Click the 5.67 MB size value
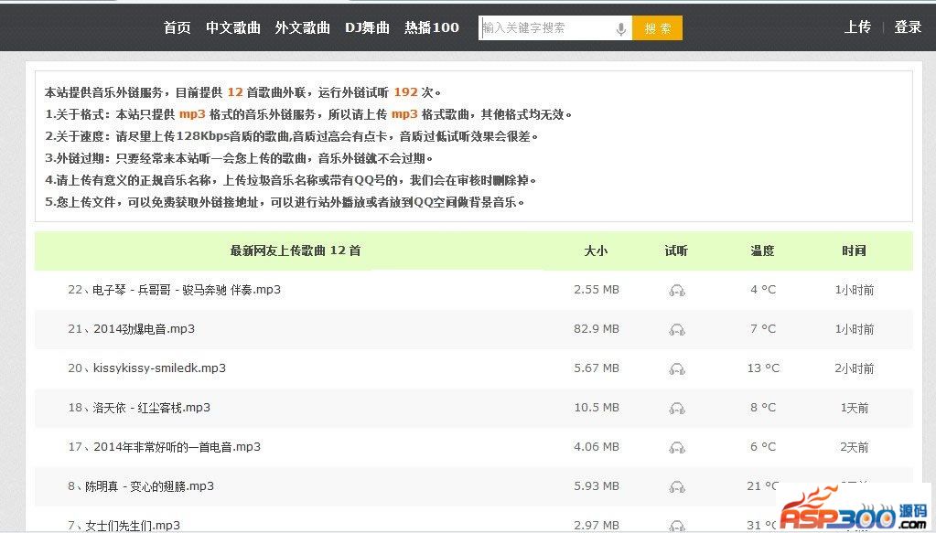This screenshot has height=533, width=936. [x=597, y=368]
